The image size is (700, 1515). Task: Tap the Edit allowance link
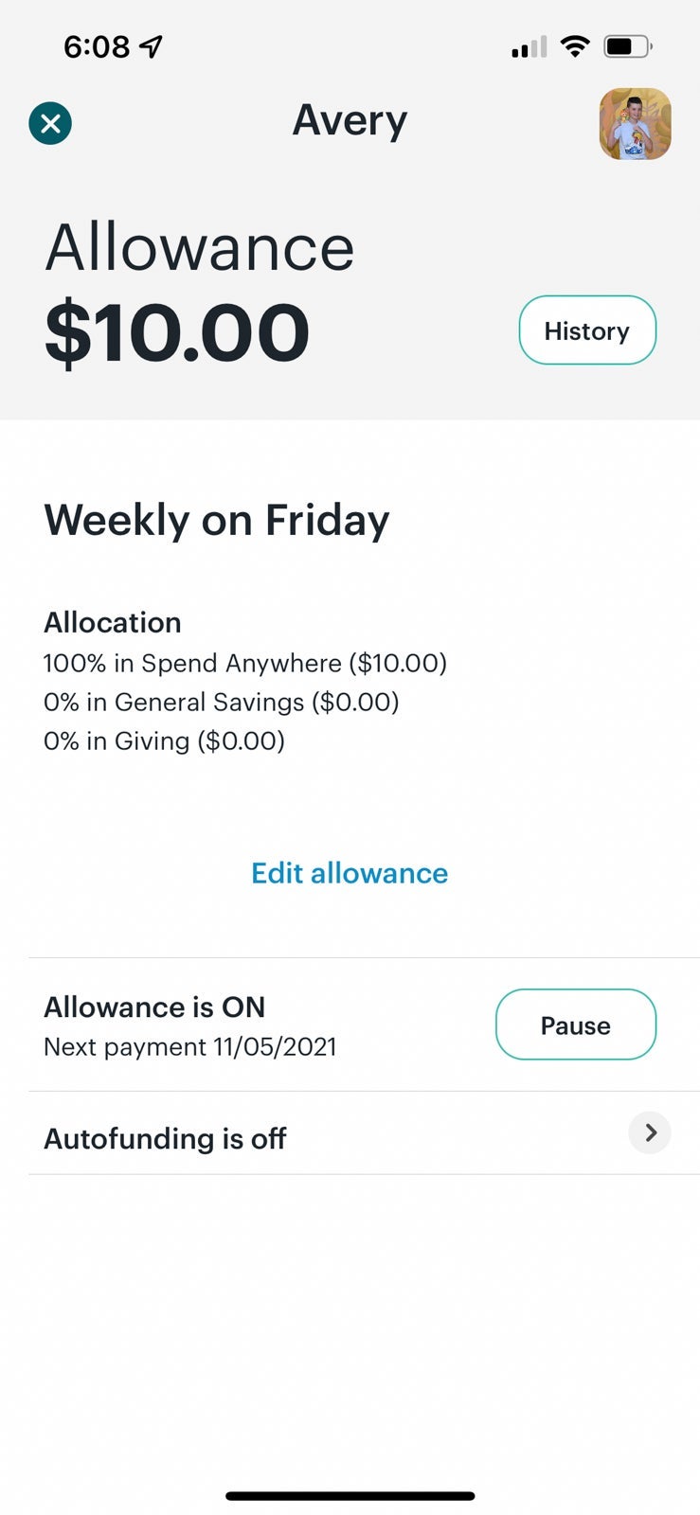coord(350,873)
